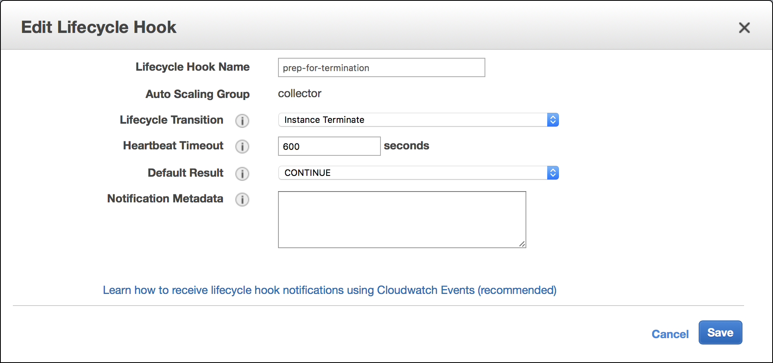
Task: Select the prep-for-termination name text
Action: [x=325, y=68]
